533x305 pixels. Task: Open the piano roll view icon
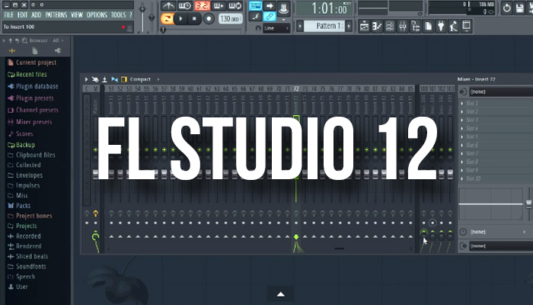coord(377,26)
